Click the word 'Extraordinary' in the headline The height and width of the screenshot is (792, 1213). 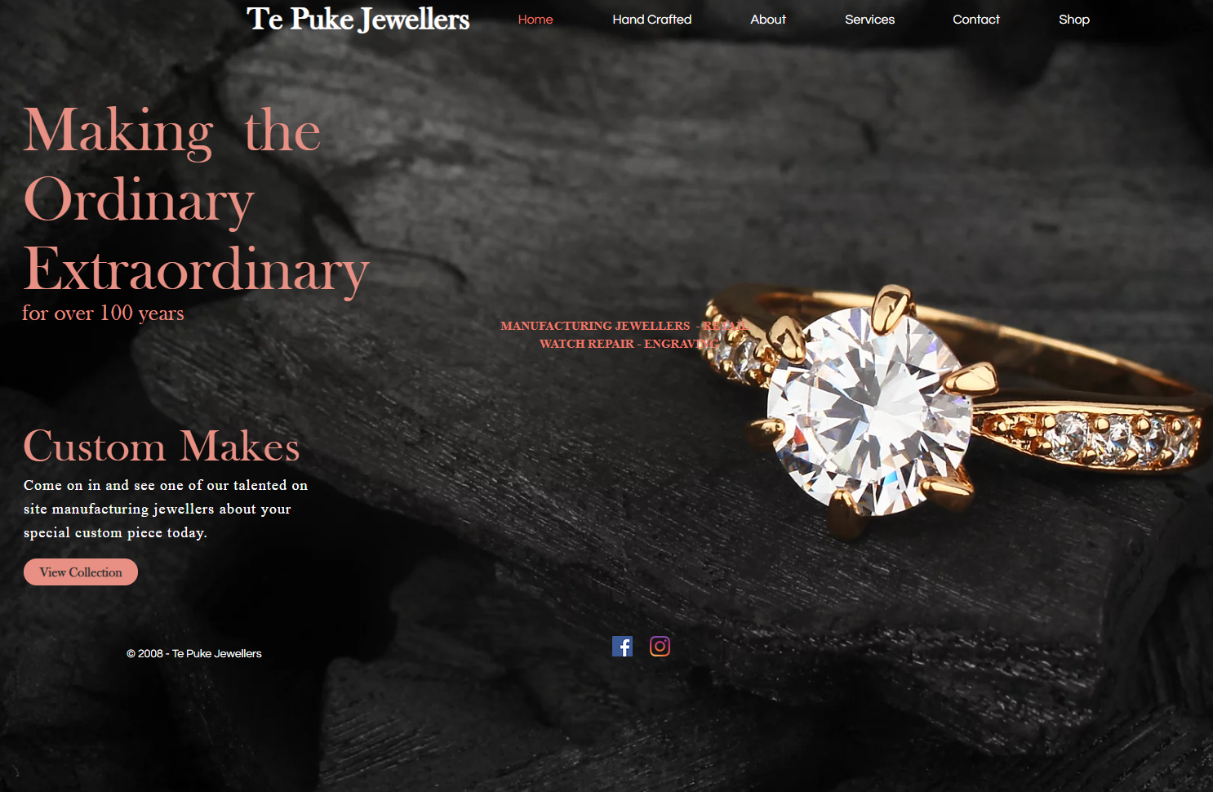click(197, 269)
